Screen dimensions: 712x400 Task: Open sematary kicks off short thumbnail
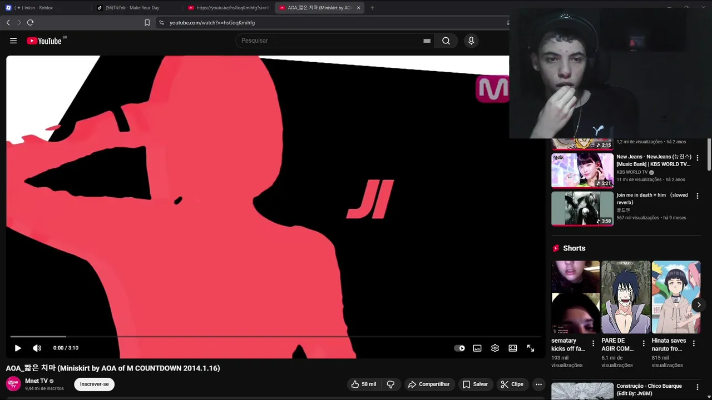tap(576, 297)
